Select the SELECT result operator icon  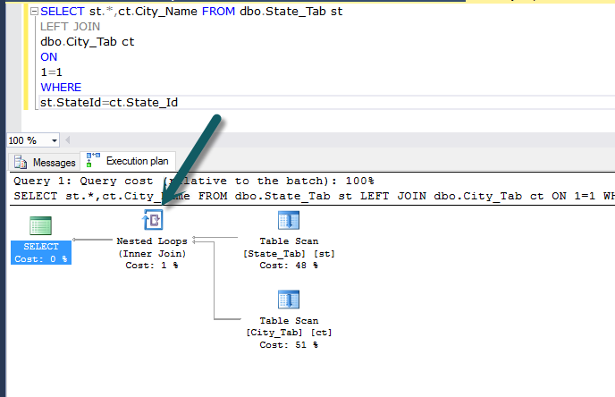pos(41,225)
